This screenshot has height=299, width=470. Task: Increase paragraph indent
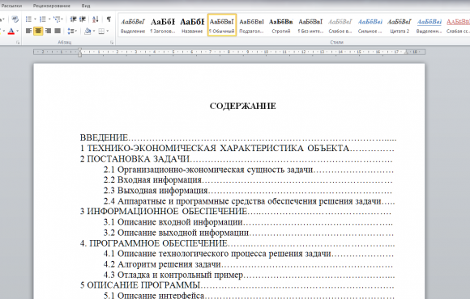tap(83, 19)
